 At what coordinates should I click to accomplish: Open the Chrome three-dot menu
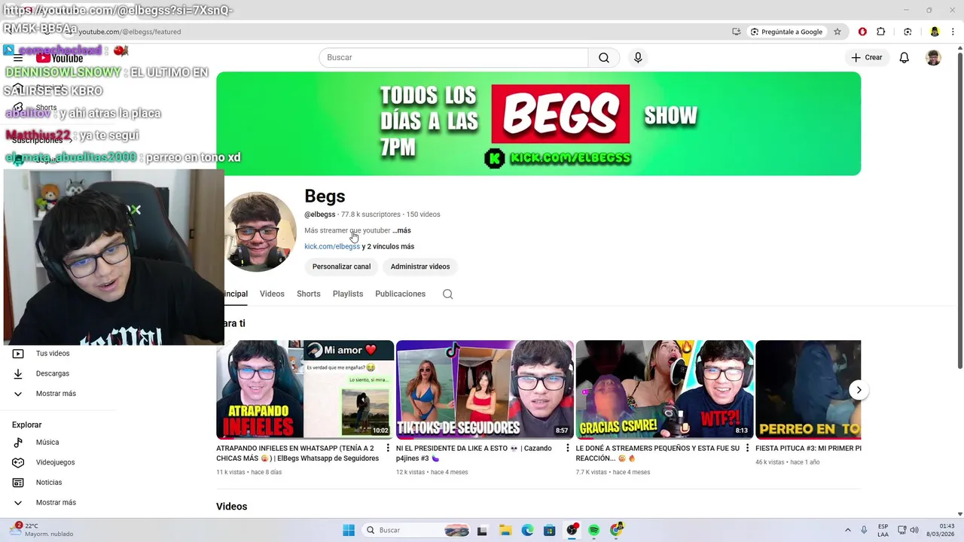coord(953,32)
